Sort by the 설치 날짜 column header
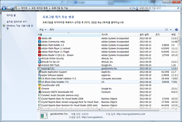The width and height of the screenshot is (182, 122). point(146,35)
